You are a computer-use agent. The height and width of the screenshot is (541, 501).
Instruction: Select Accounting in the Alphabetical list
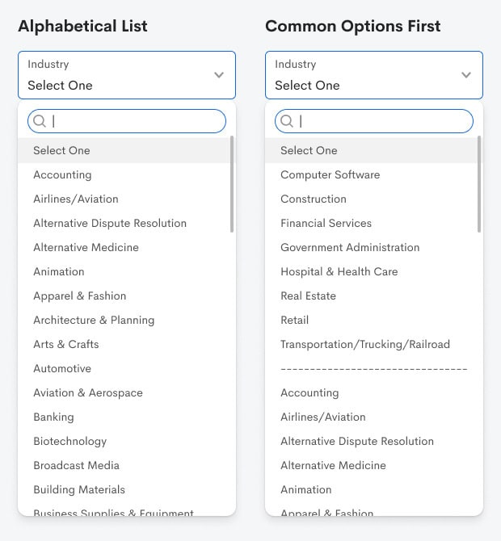click(x=62, y=174)
